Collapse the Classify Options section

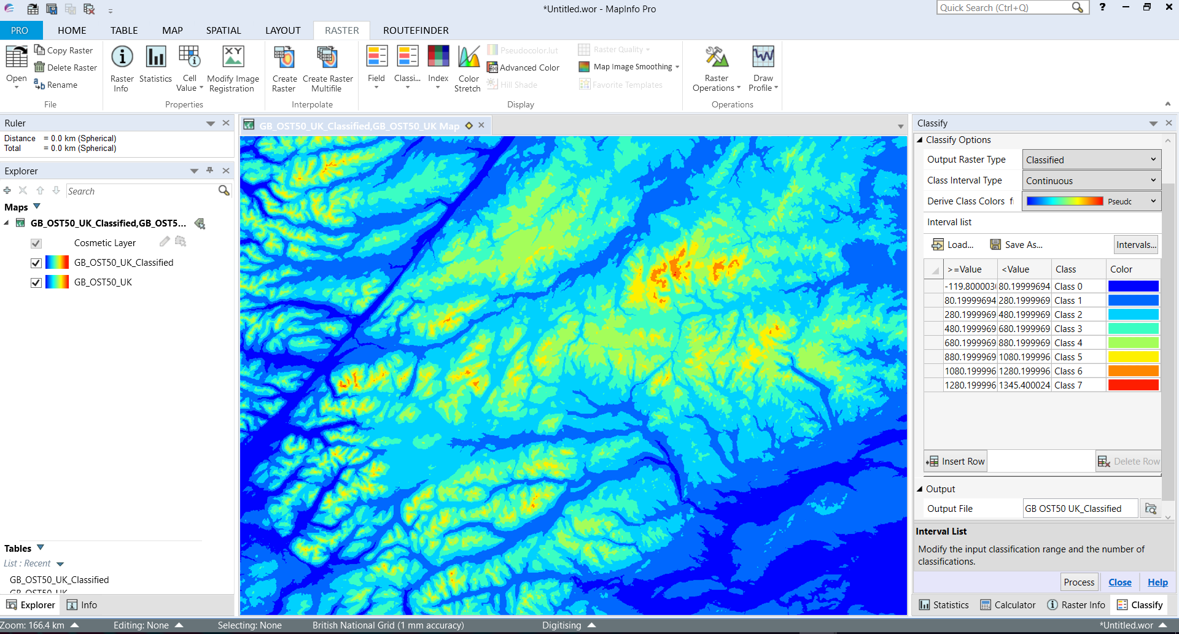point(920,140)
